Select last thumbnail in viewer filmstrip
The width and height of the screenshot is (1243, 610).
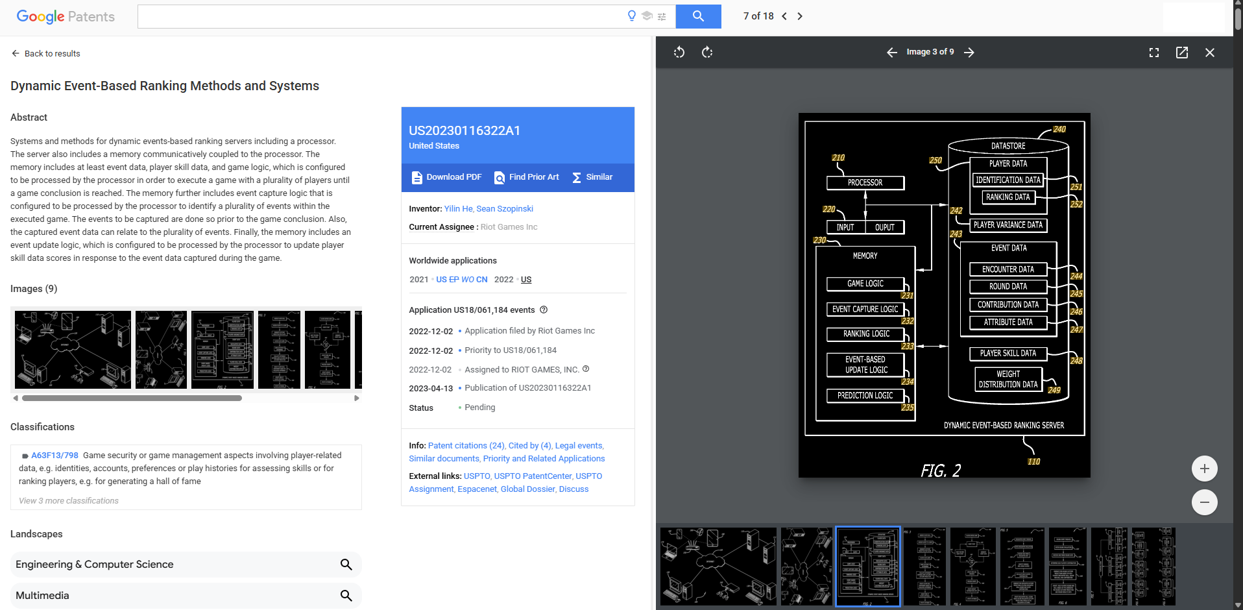click(1154, 567)
